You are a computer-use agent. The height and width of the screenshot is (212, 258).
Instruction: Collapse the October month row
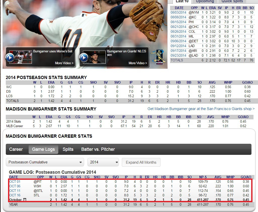click(25, 200)
